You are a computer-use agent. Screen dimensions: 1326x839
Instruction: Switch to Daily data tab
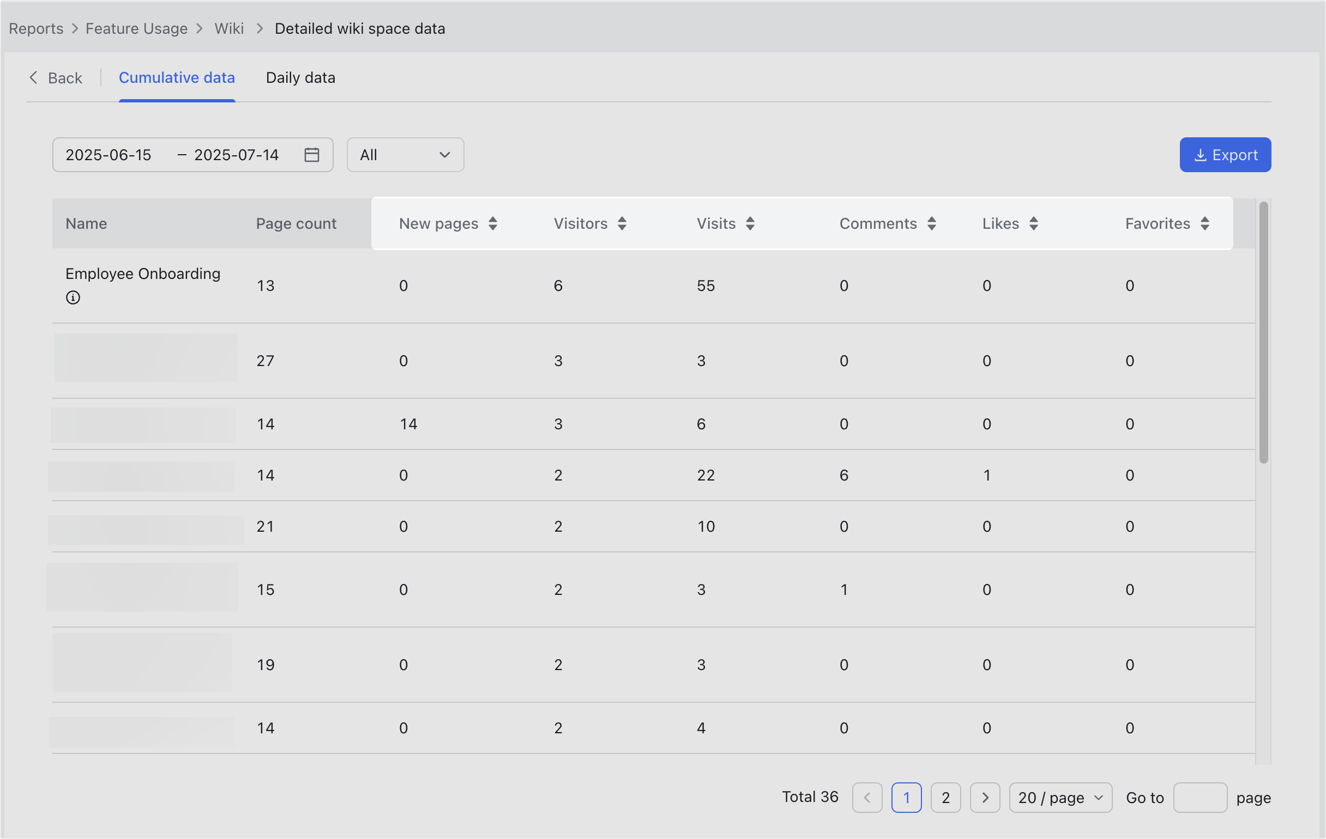300,77
